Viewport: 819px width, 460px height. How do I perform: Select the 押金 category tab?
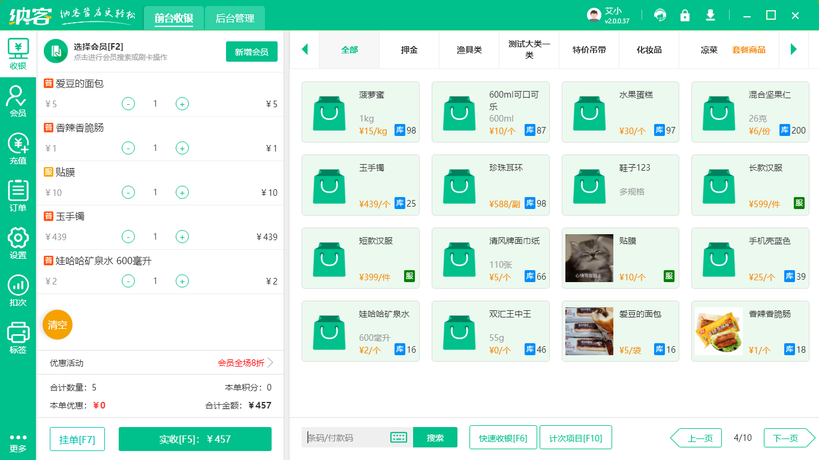coord(409,50)
